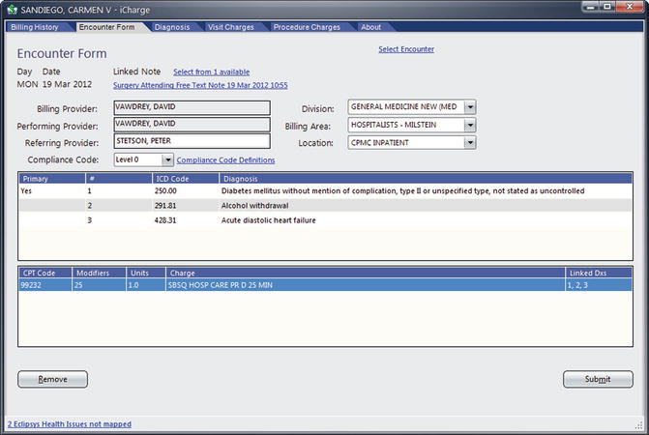The image size is (649, 435).
Task: Open the Location dropdown
Action: pyautogui.click(x=470, y=142)
